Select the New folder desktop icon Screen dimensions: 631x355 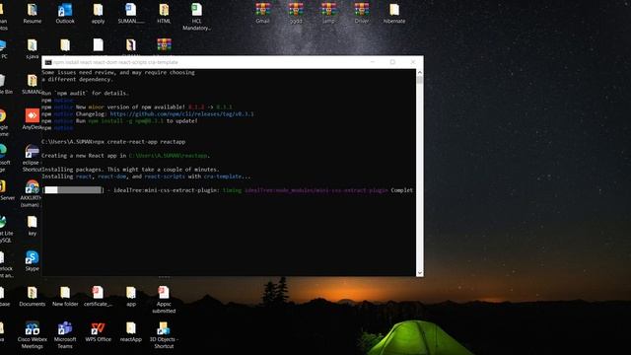click(x=65, y=296)
